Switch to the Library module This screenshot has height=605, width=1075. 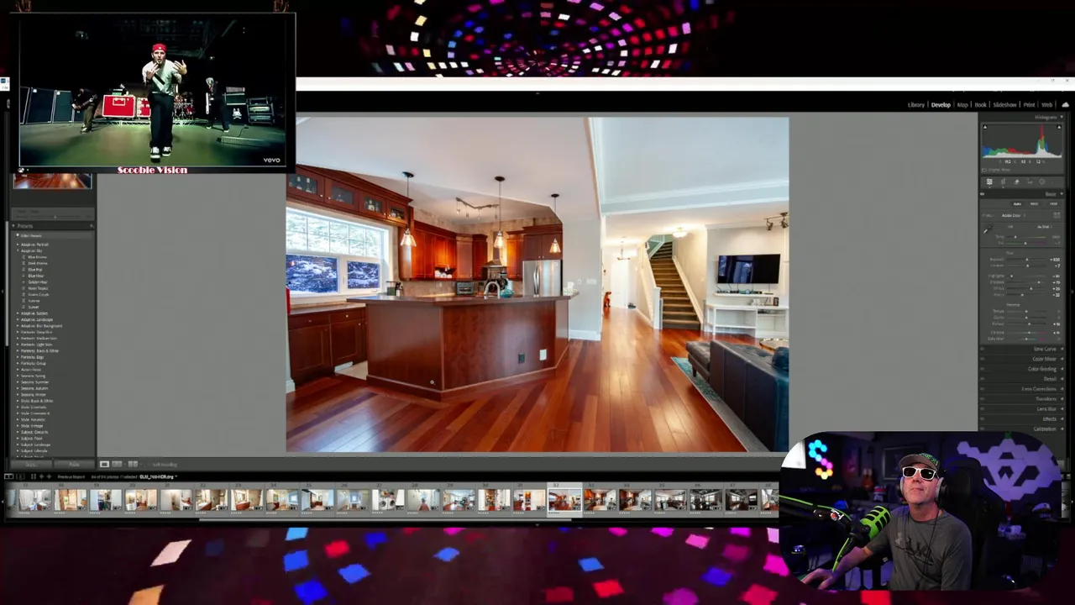[916, 105]
